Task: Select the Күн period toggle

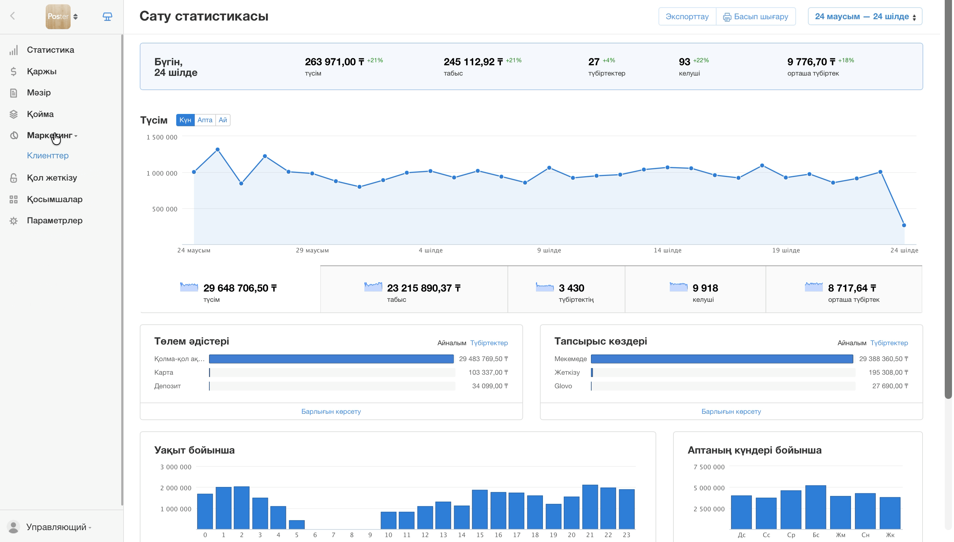Action: [x=185, y=120]
